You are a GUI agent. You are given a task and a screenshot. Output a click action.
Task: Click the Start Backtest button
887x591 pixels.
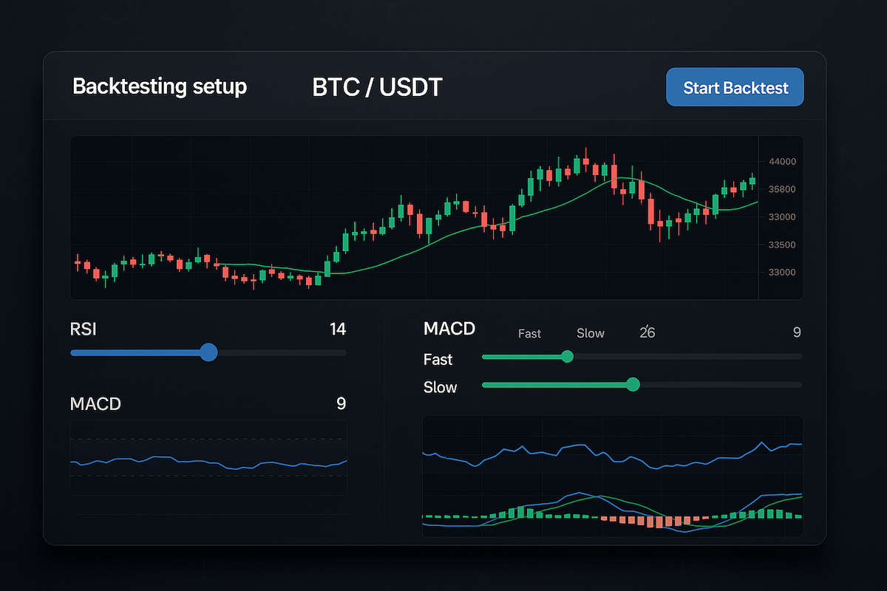tap(735, 87)
